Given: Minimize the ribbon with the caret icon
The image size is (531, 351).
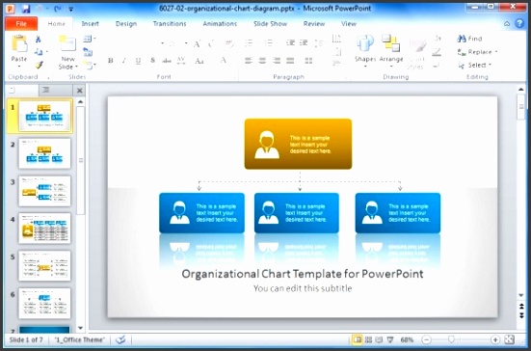Looking at the screenshot, I should (x=507, y=24).
